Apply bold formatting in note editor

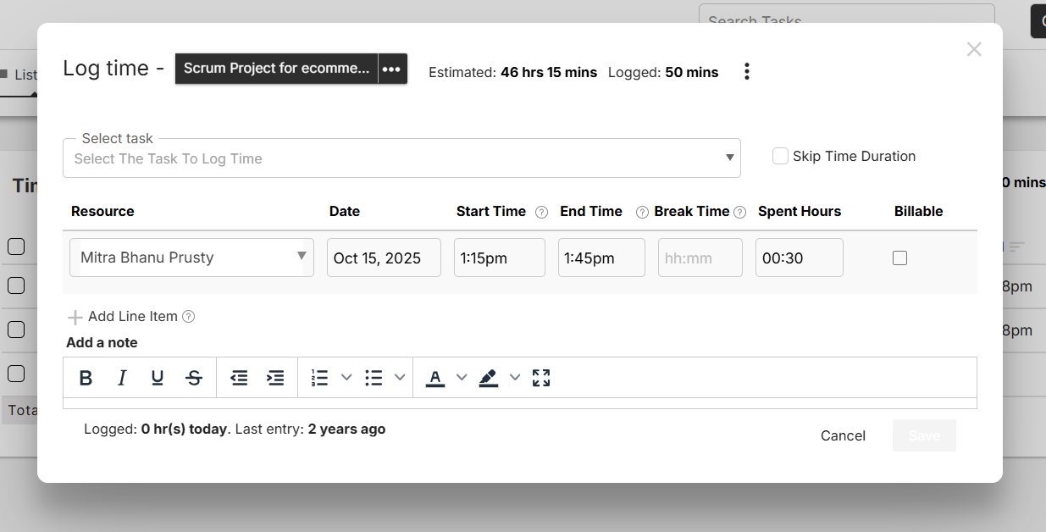[86, 378]
